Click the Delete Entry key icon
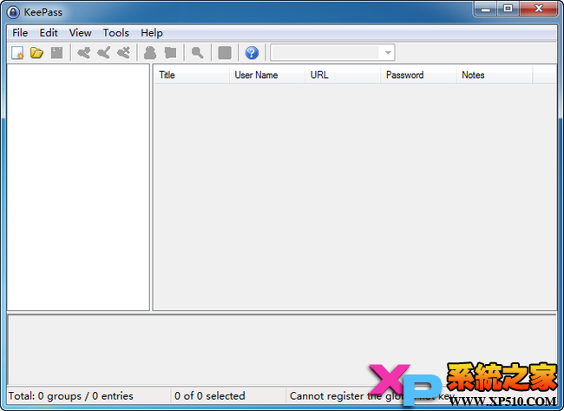 click(123, 53)
